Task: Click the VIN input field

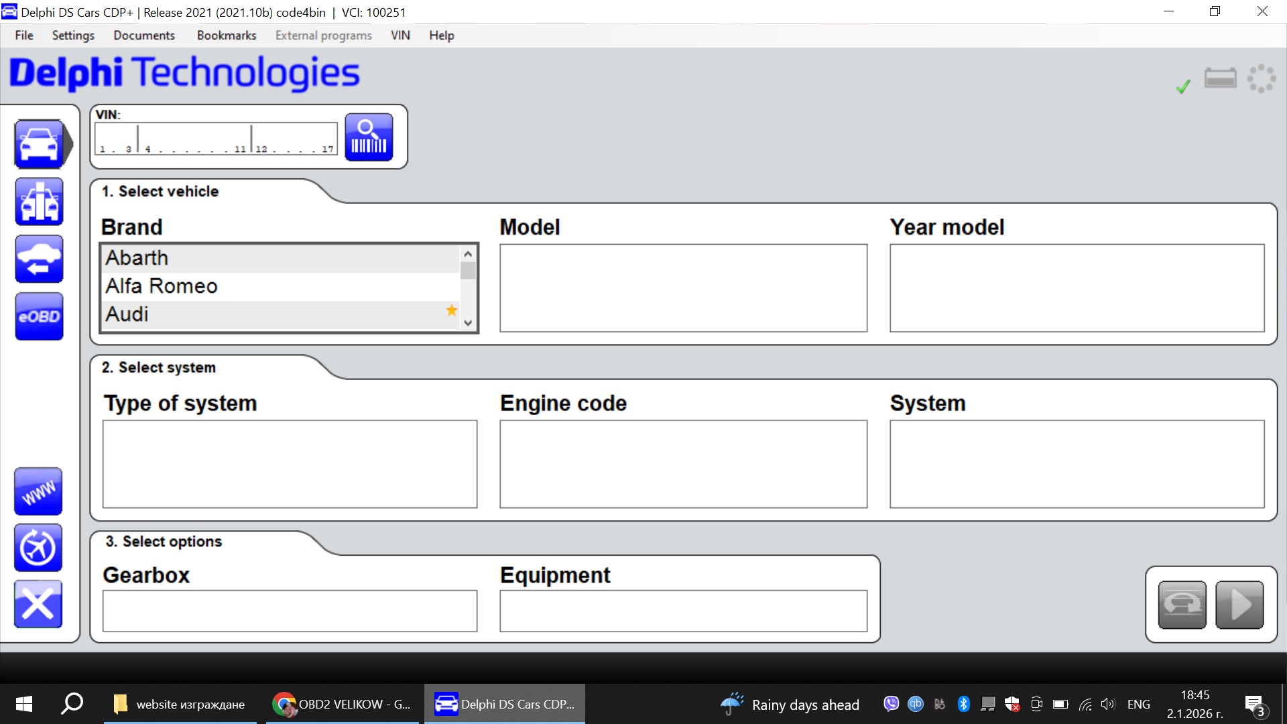Action: coord(214,137)
